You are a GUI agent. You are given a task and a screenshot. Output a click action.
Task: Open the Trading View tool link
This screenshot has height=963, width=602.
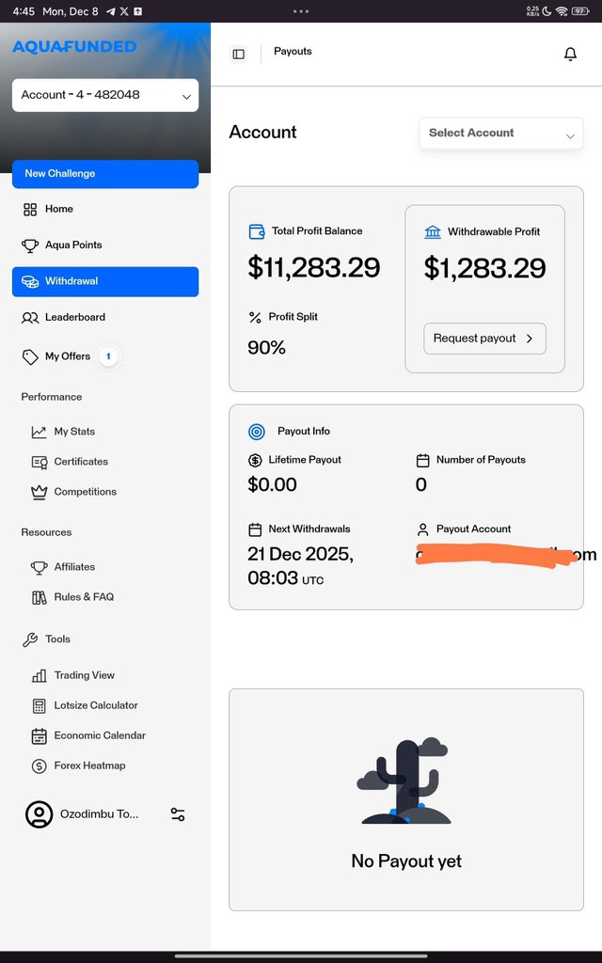pyautogui.click(x=84, y=675)
